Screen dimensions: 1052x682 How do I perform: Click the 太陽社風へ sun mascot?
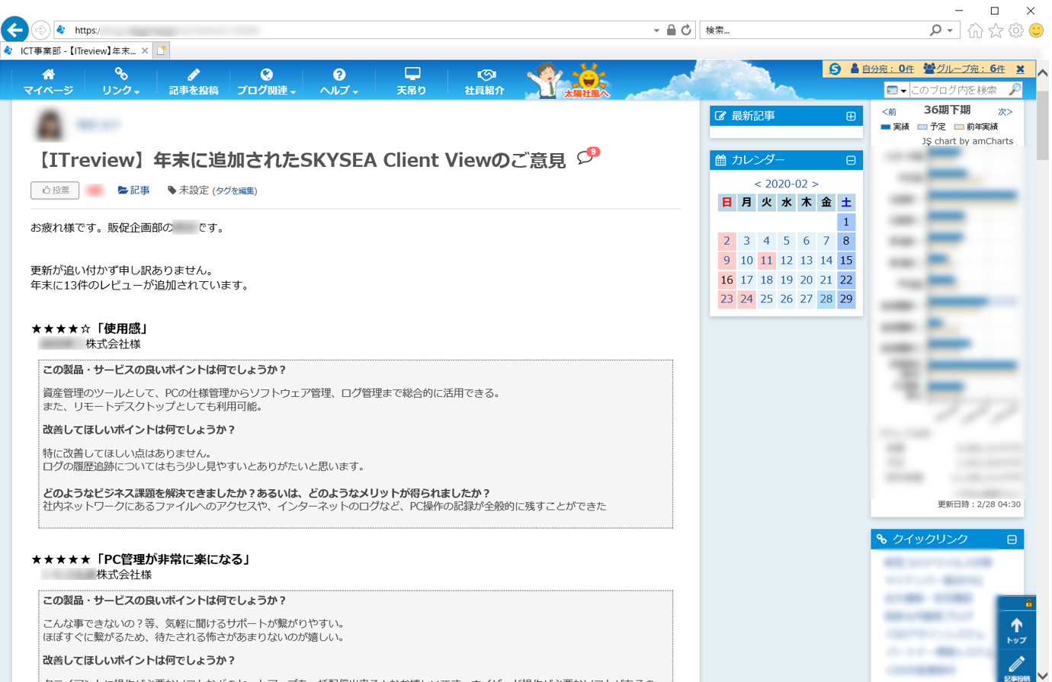(588, 81)
